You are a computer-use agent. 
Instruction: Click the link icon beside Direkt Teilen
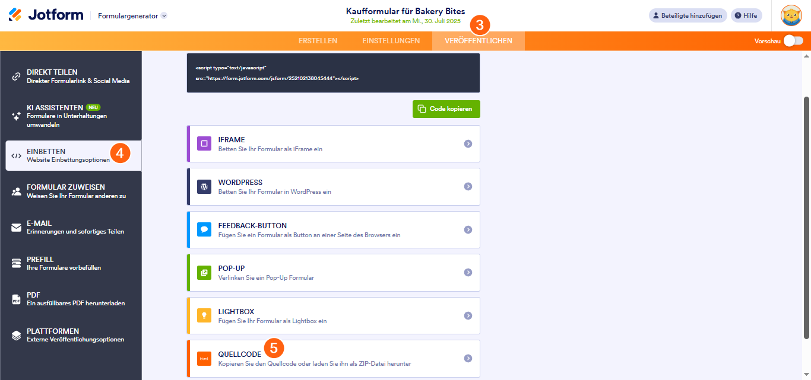tap(17, 76)
